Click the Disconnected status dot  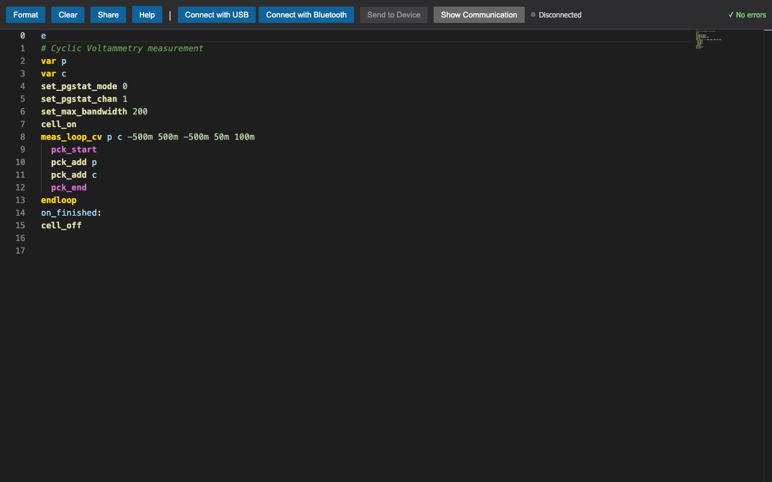coord(533,14)
